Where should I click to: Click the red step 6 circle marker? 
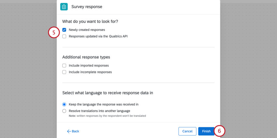tap(219, 131)
